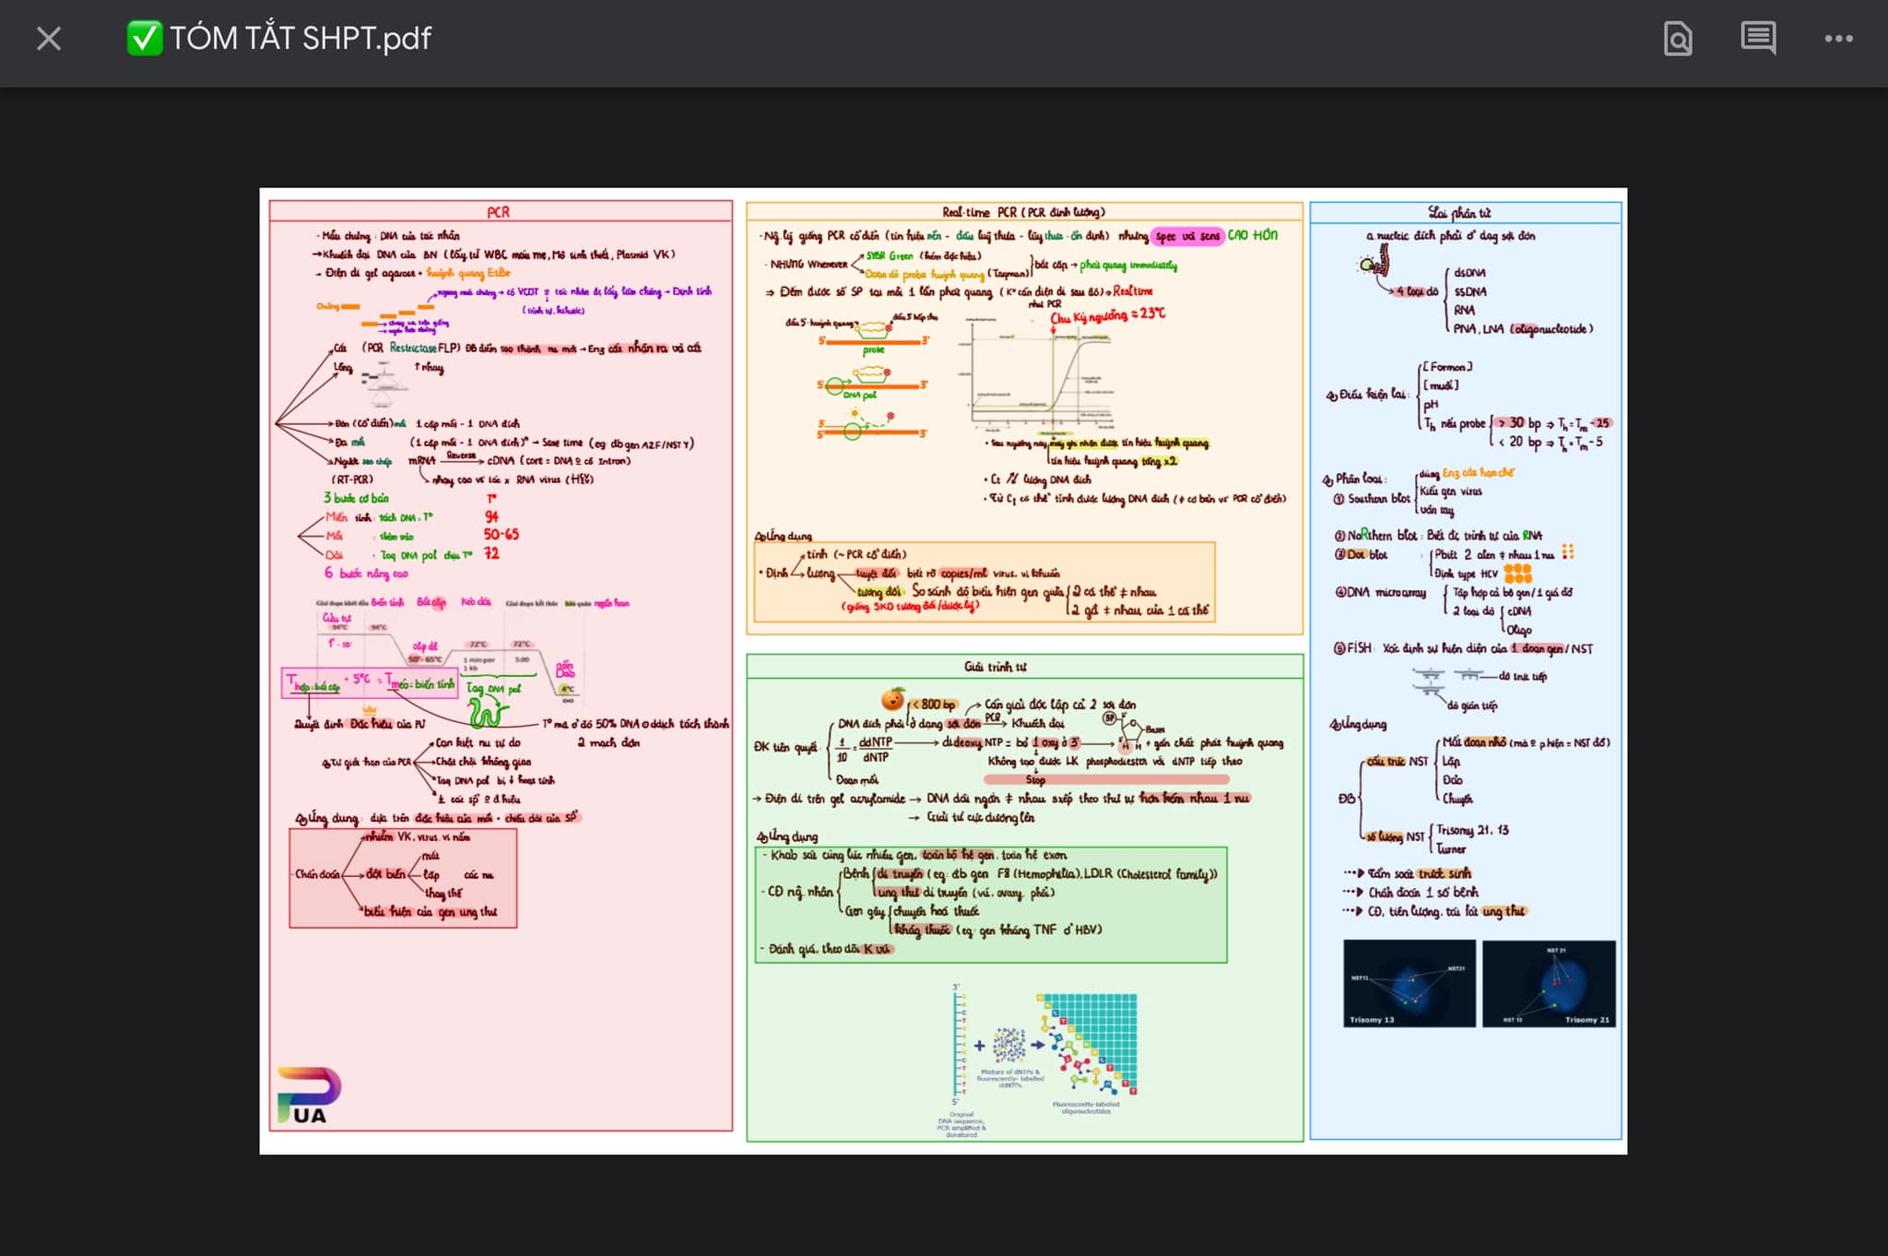Click the green checkmark emoji in title
Image resolution: width=1888 pixels, height=1256 pixels.
pos(144,38)
